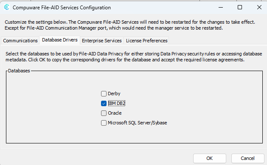This screenshot has width=267, height=165.
Task: Go to the License Preferences tab
Action: (x=146, y=41)
